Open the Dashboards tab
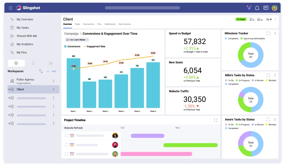Screen dimensions: 285x165 110,24
